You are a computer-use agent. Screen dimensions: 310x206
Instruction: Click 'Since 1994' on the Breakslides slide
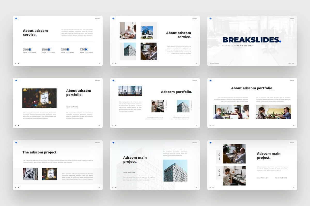291,63
